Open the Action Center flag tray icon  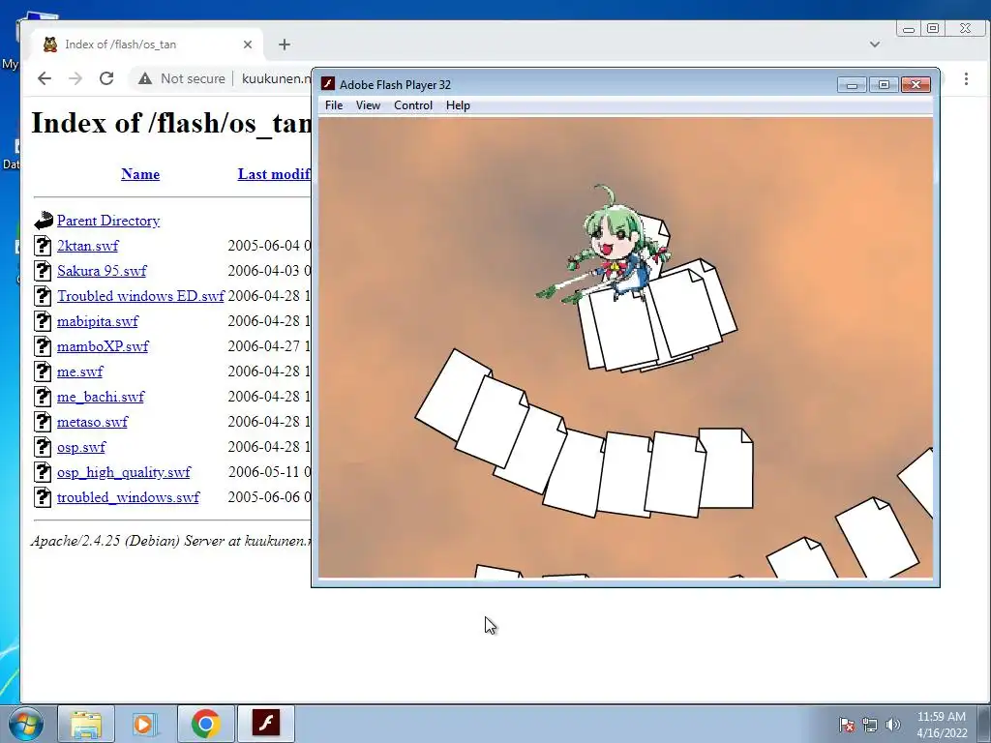846,725
